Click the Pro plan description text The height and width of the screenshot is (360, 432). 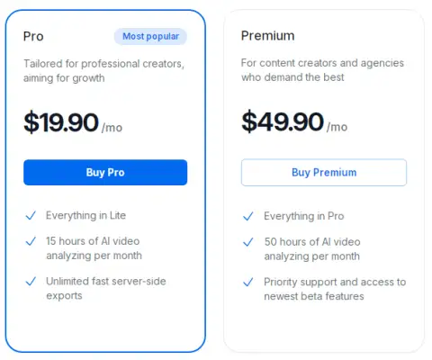point(103,71)
